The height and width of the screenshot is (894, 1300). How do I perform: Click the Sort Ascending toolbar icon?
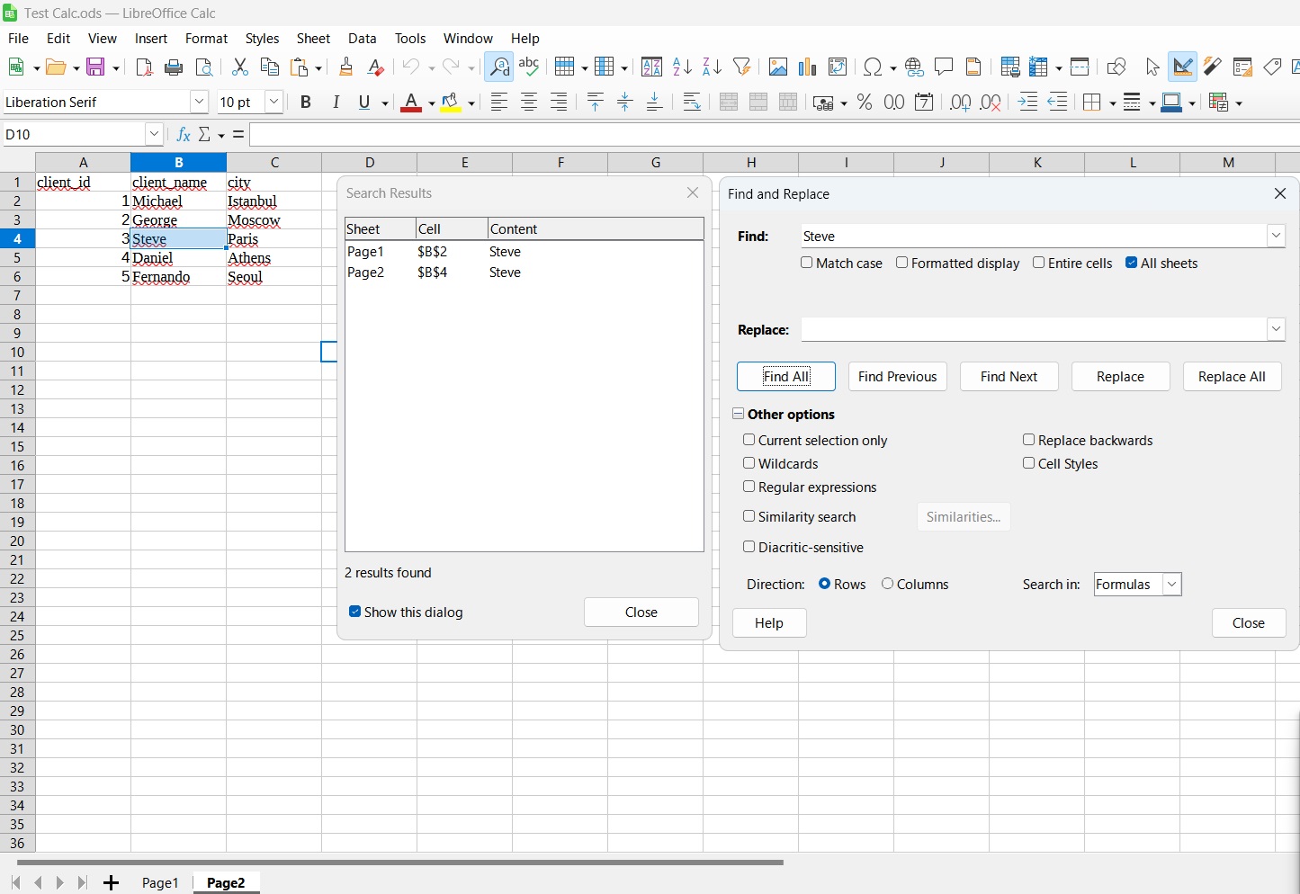(682, 67)
